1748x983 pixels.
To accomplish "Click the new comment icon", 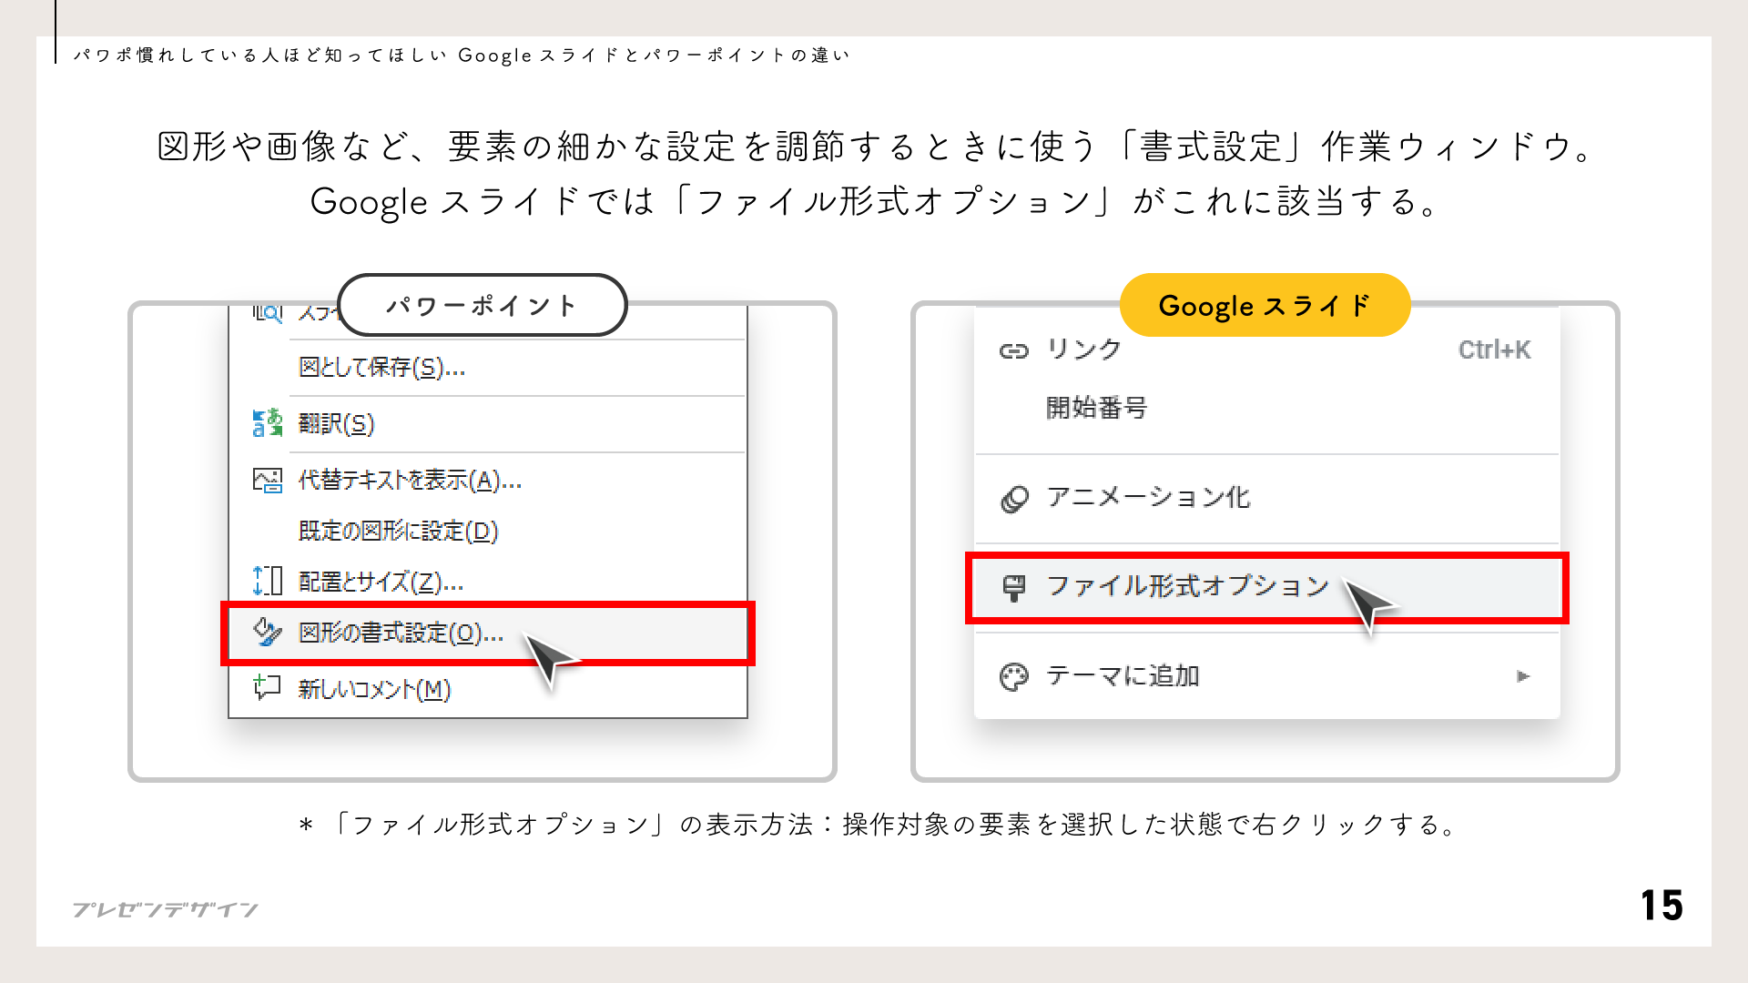I will coord(267,688).
